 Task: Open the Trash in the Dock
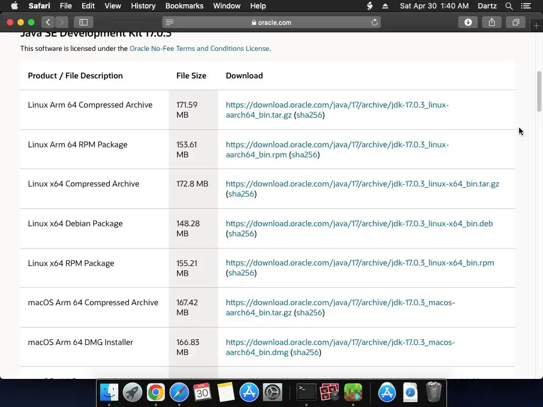[434, 392]
